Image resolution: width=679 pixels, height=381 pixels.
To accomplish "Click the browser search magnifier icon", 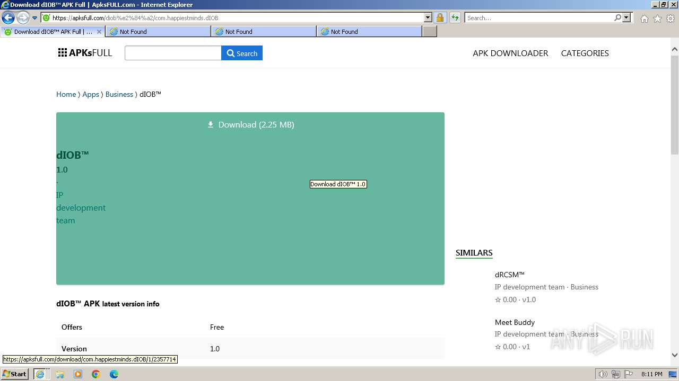I will click(x=617, y=18).
